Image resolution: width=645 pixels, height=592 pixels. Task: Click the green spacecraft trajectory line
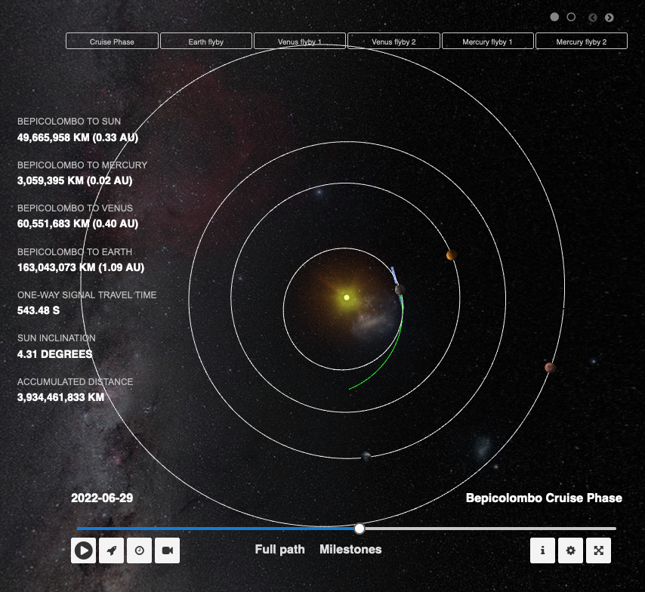tap(388, 357)
